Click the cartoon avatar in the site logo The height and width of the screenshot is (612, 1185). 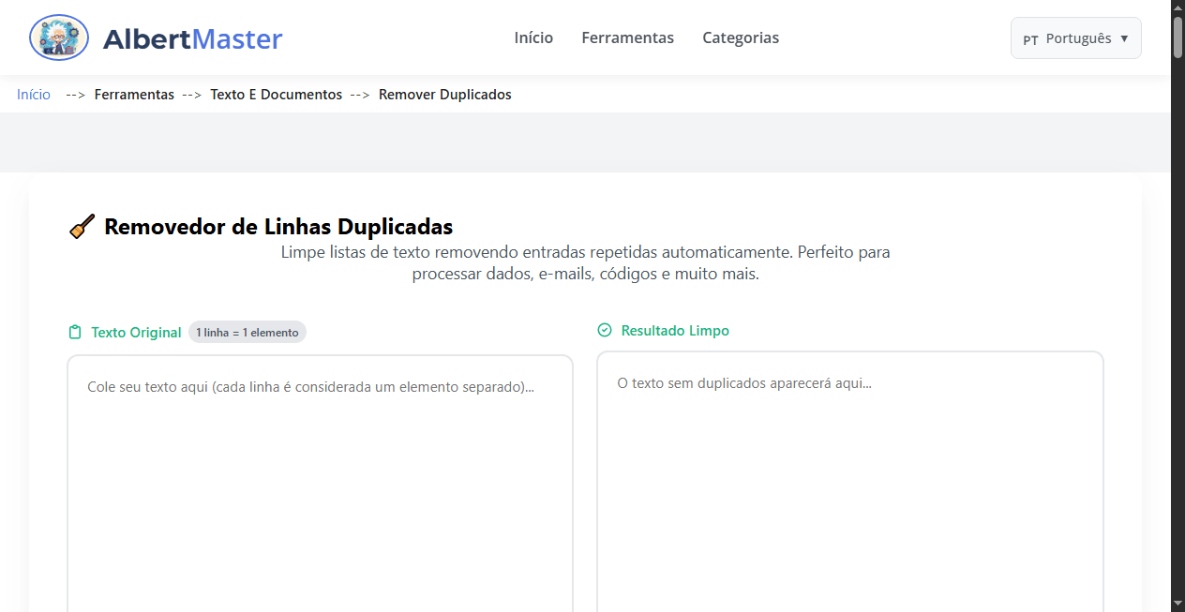tap(58, 37)
